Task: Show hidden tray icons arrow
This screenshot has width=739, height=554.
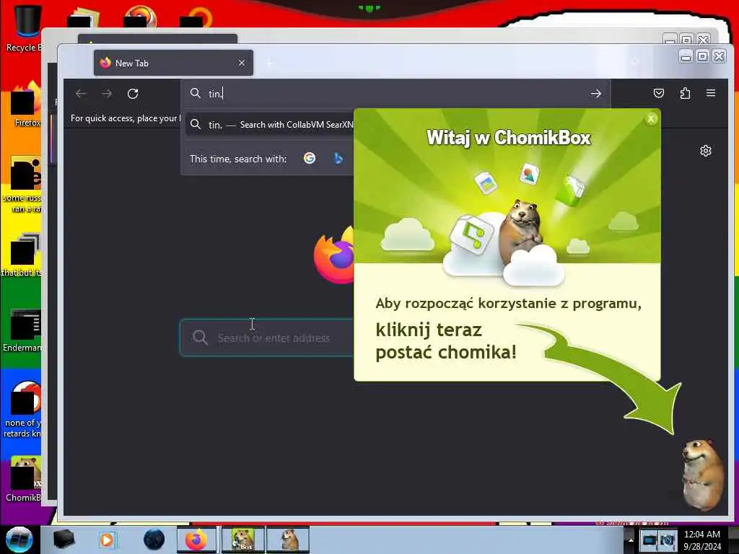Action: click(x=631, y=540)
